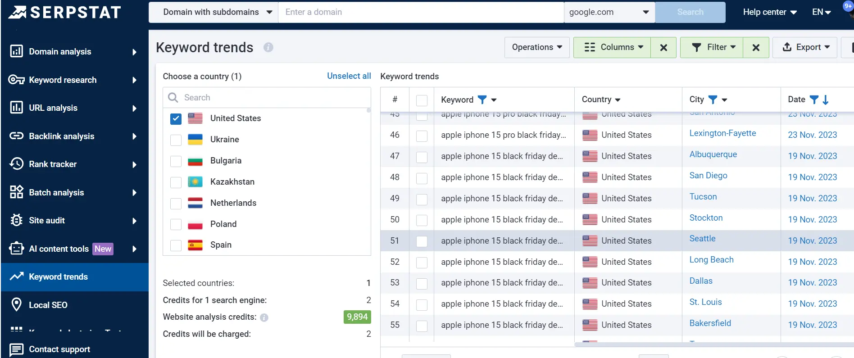Click the Contact support chat icon

(16, 349)
